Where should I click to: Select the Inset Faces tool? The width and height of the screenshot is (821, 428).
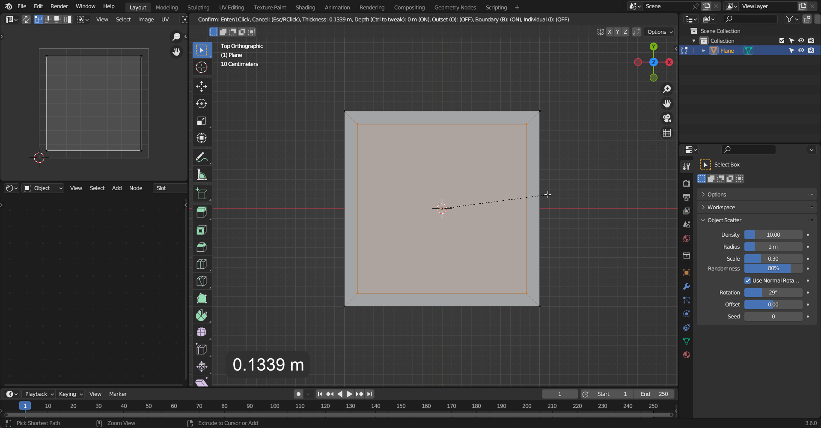coord(202,229)
